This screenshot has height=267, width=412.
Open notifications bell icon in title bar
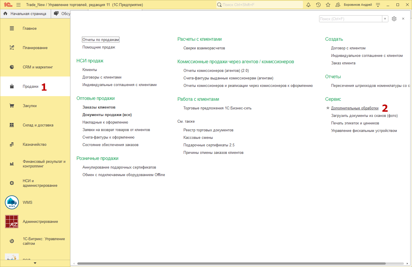[308, 5]
